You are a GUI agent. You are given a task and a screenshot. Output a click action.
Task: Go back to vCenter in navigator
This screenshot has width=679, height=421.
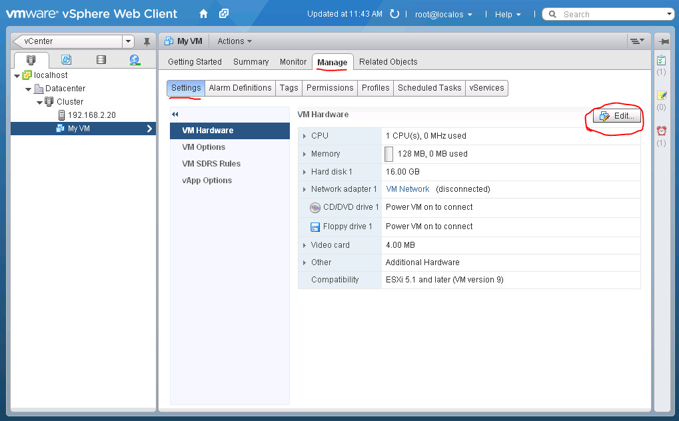pyautogui.click(x=68, y=41)
